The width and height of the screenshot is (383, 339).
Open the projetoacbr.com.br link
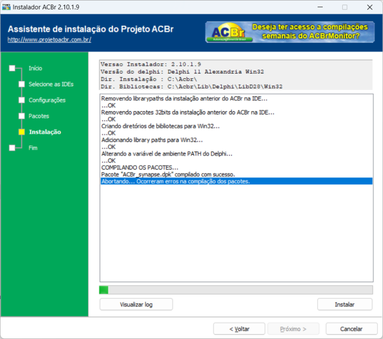pos(50,39)
